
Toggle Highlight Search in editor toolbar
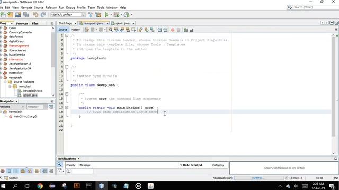[x=128, y=30]
